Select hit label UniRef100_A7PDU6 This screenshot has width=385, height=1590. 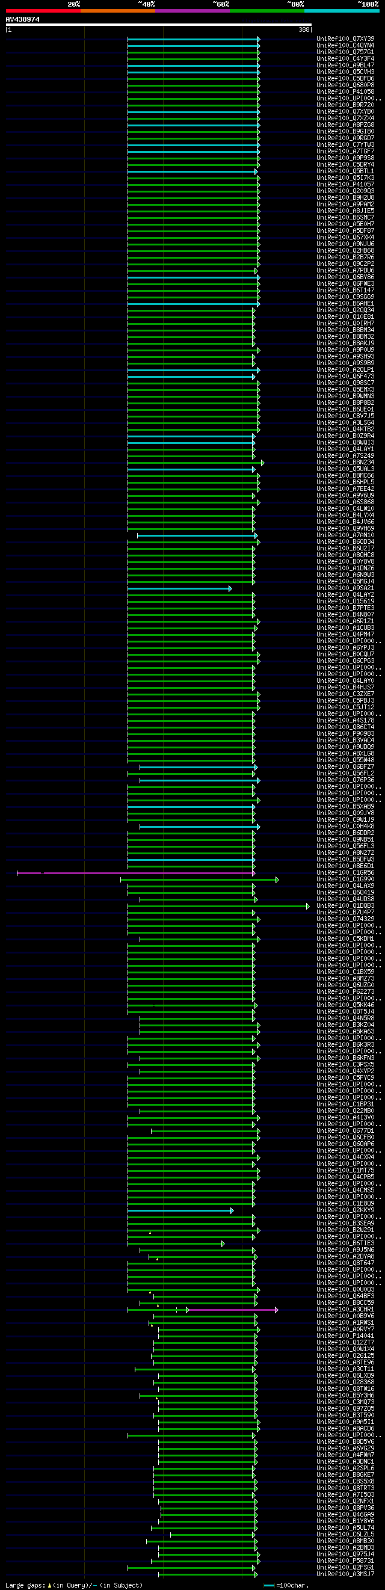[345, 270]
